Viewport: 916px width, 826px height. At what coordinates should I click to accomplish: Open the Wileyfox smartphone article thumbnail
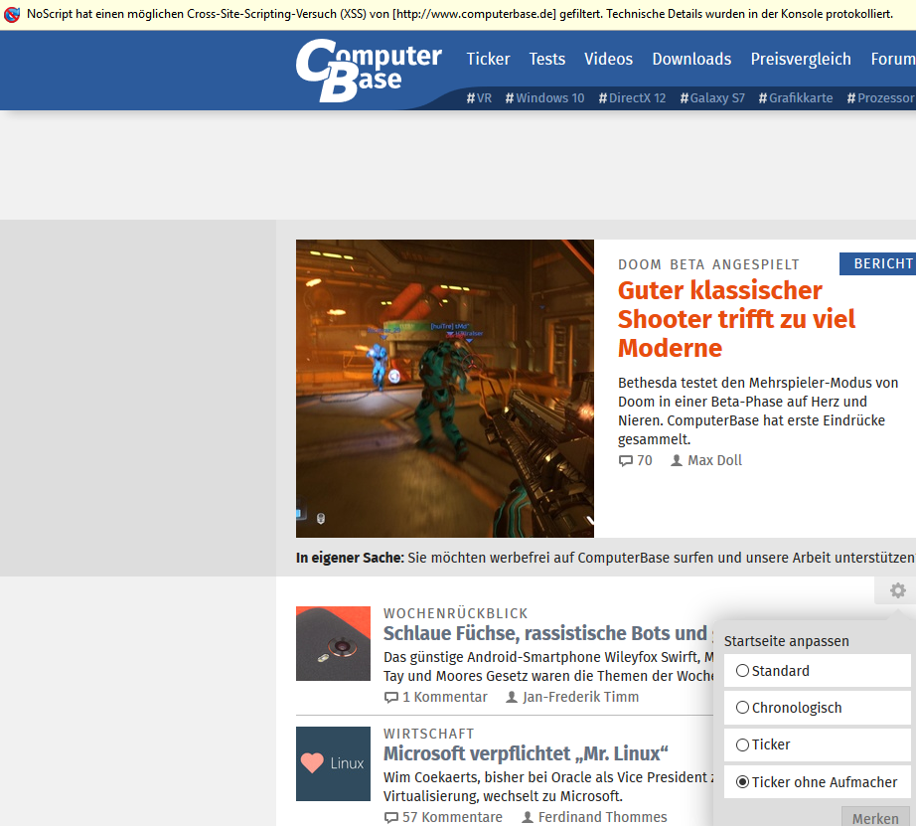coord(333,644)
